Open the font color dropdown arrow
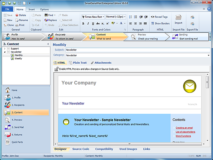 click(125, 23)
